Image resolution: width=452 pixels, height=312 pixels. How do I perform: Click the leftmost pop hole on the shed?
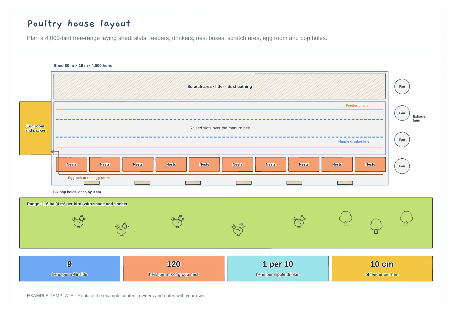click(x=92, y=183)
